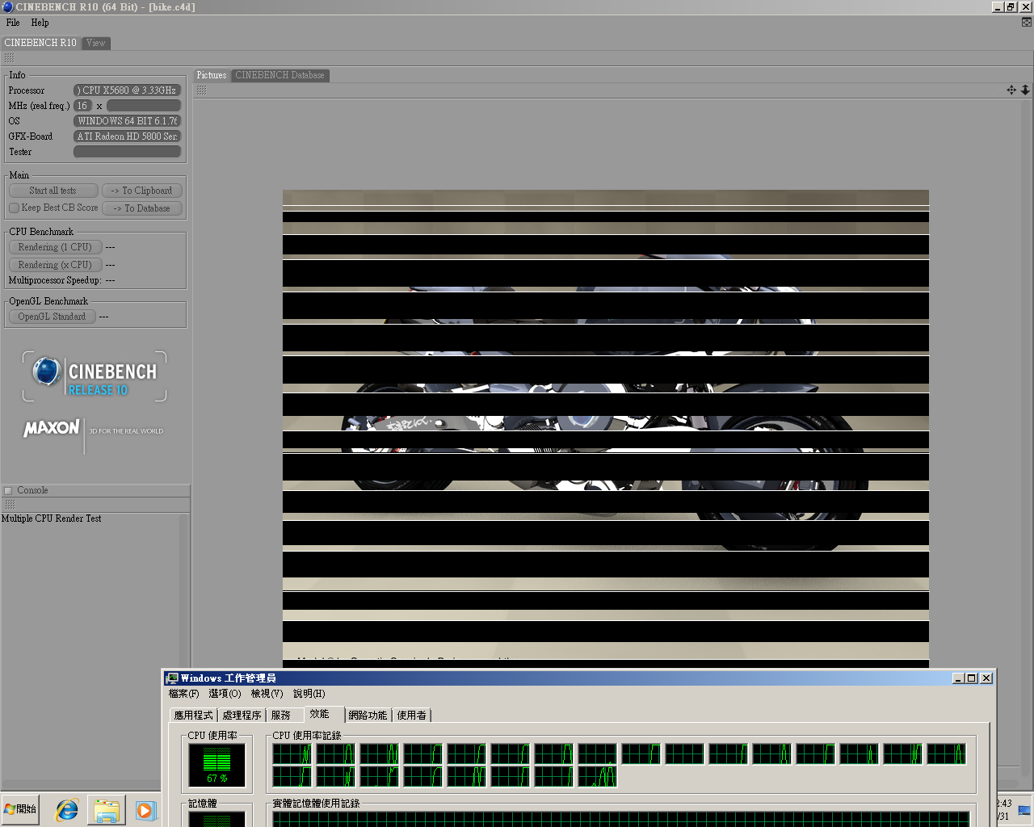Click the Start all tests button
The width and height of the screenshot is (1034, 827).
click(53, 191)
